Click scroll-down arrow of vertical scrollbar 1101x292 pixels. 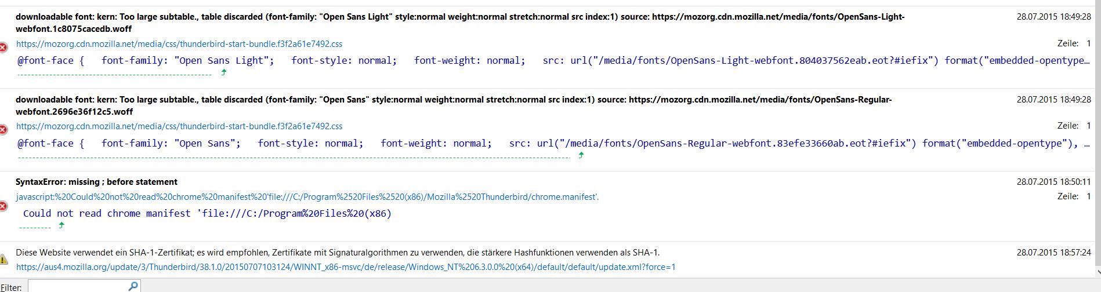click(1096, 272)
